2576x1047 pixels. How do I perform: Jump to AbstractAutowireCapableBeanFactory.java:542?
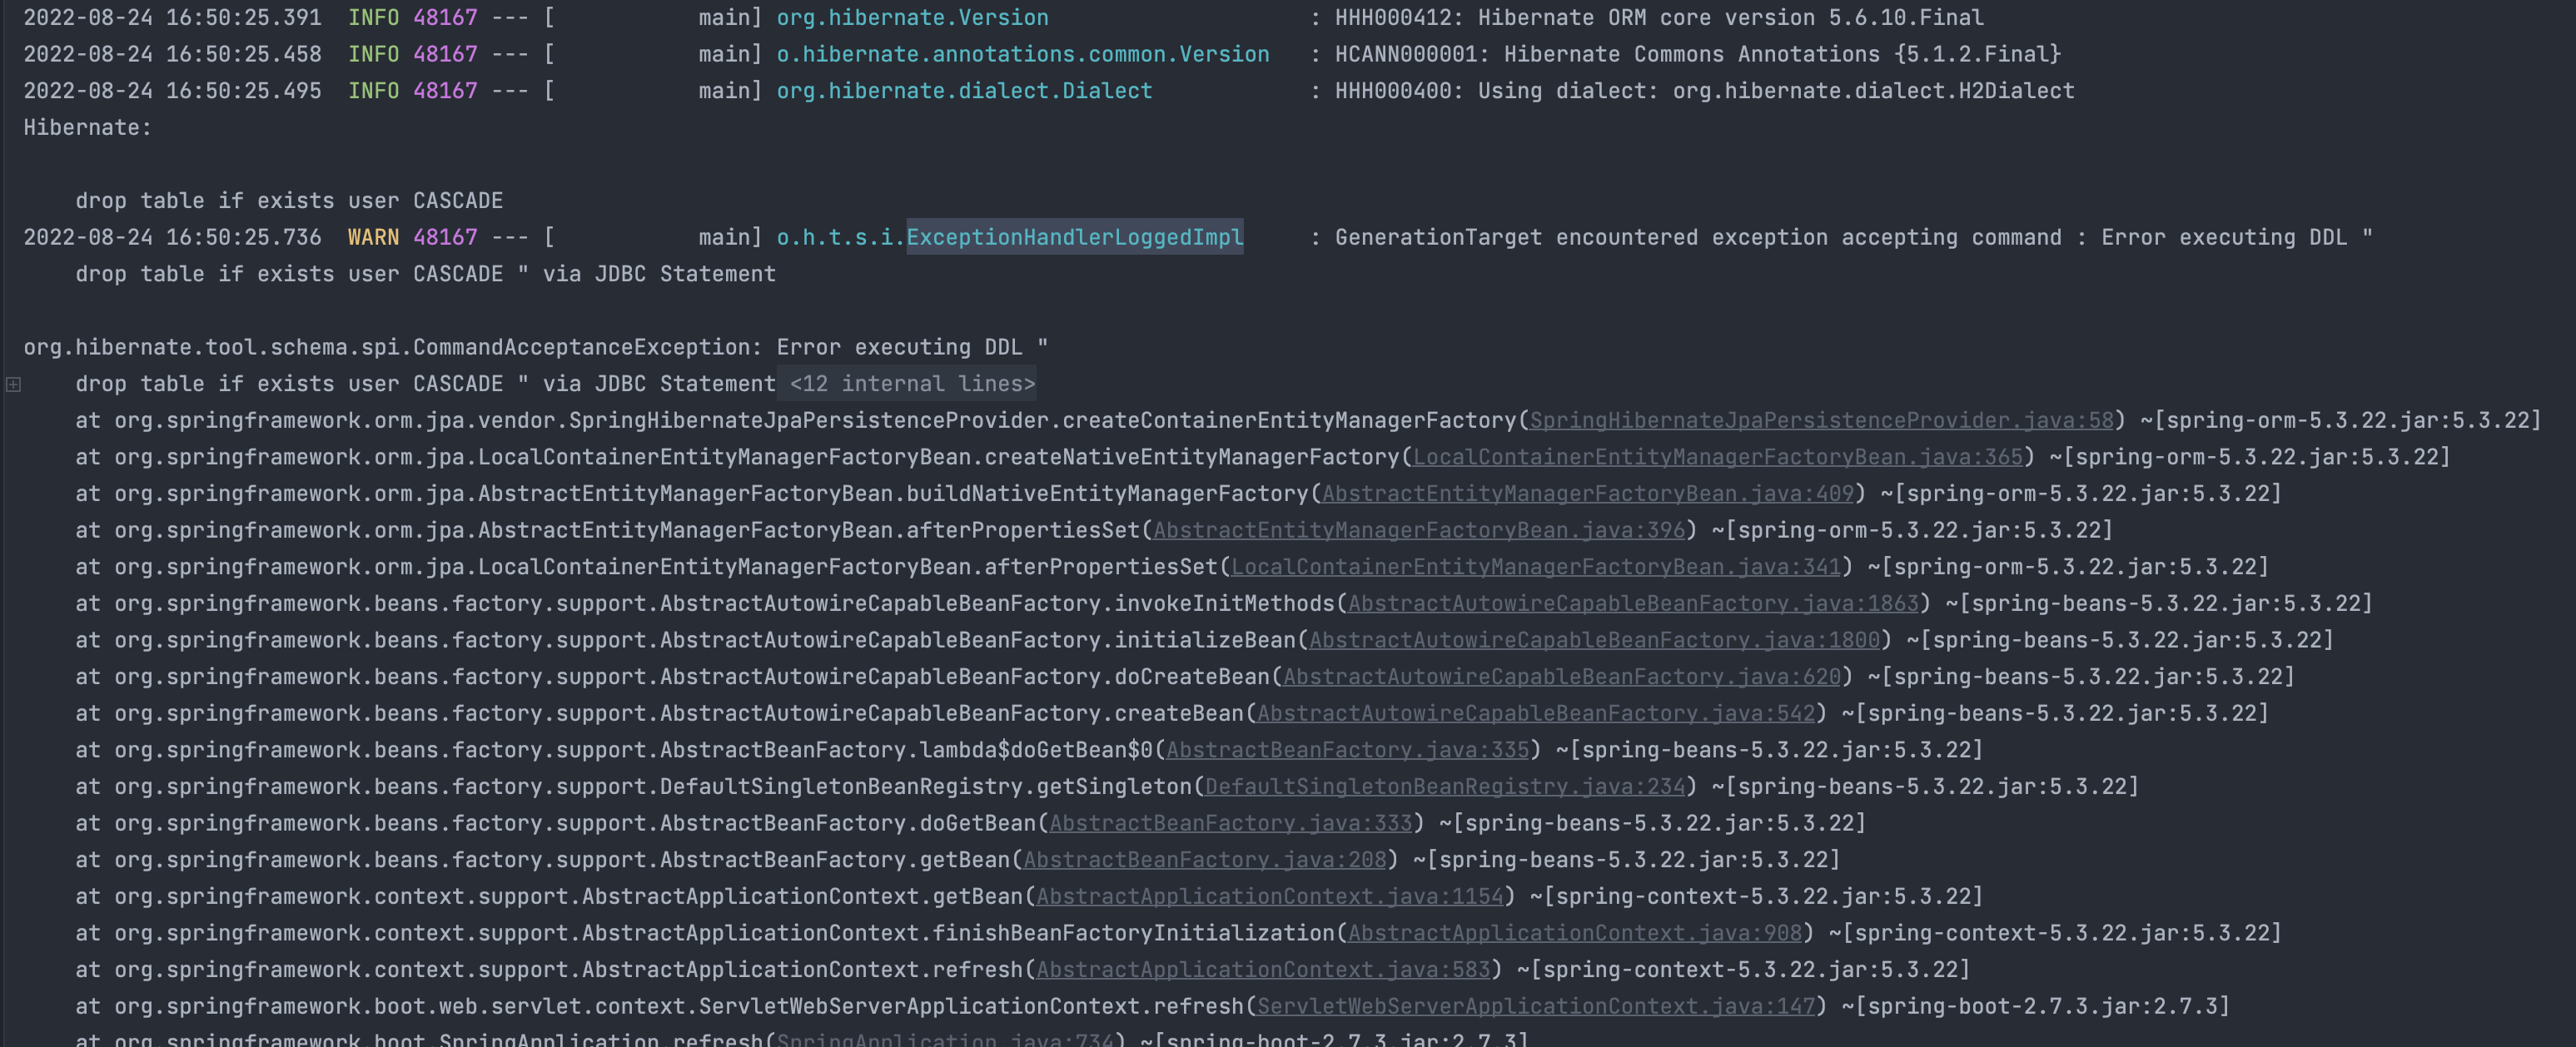[1535, 714]
